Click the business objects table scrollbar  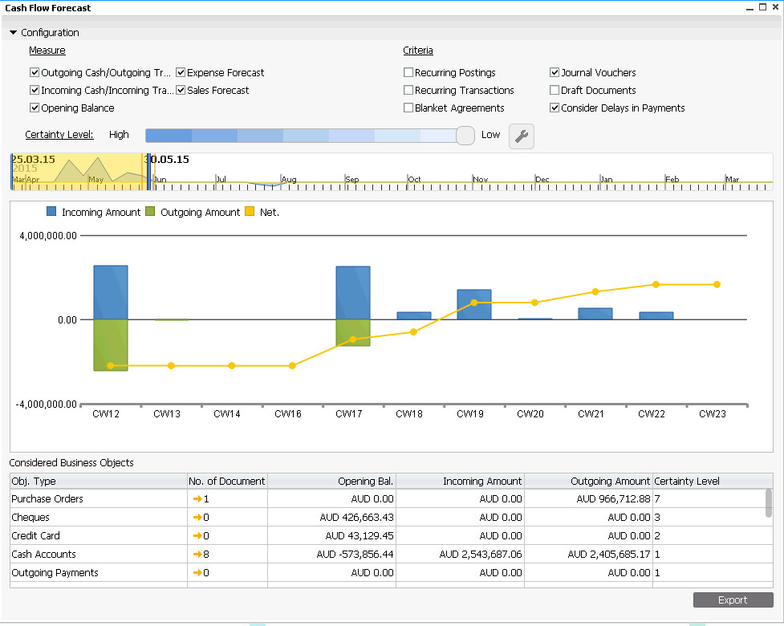[x=768, y=504]
